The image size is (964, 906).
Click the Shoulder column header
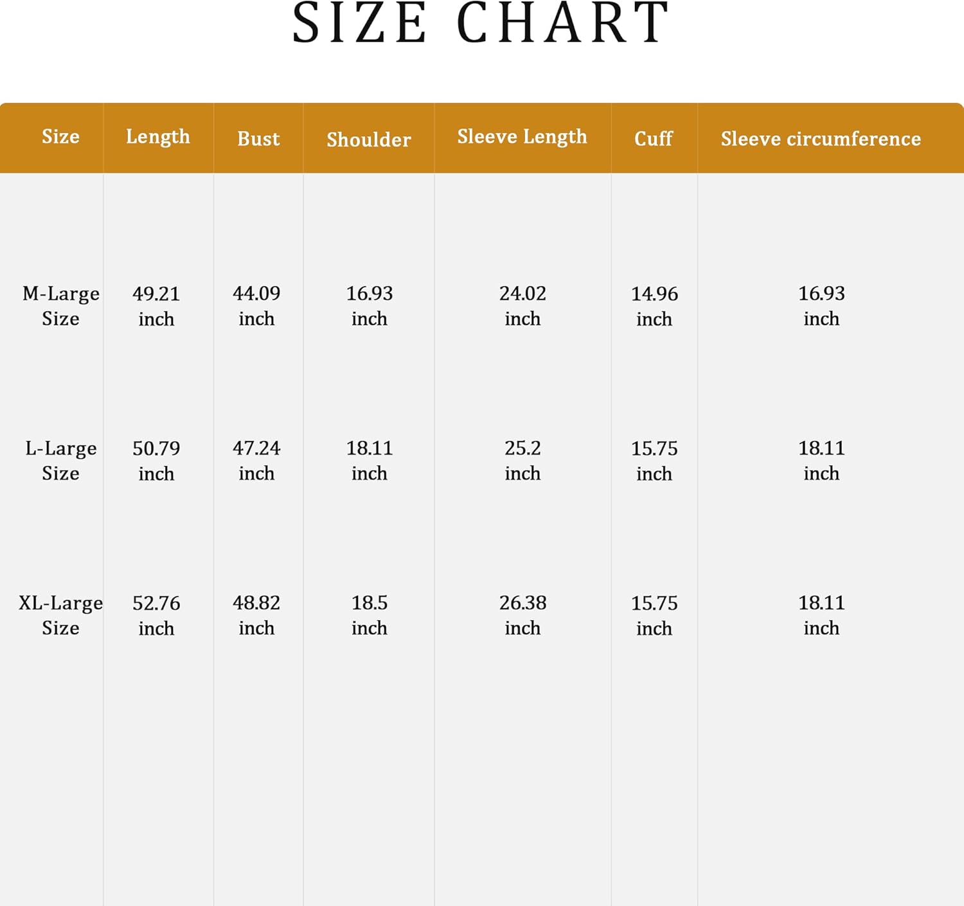pyautogui.click(x=369, y=139)
